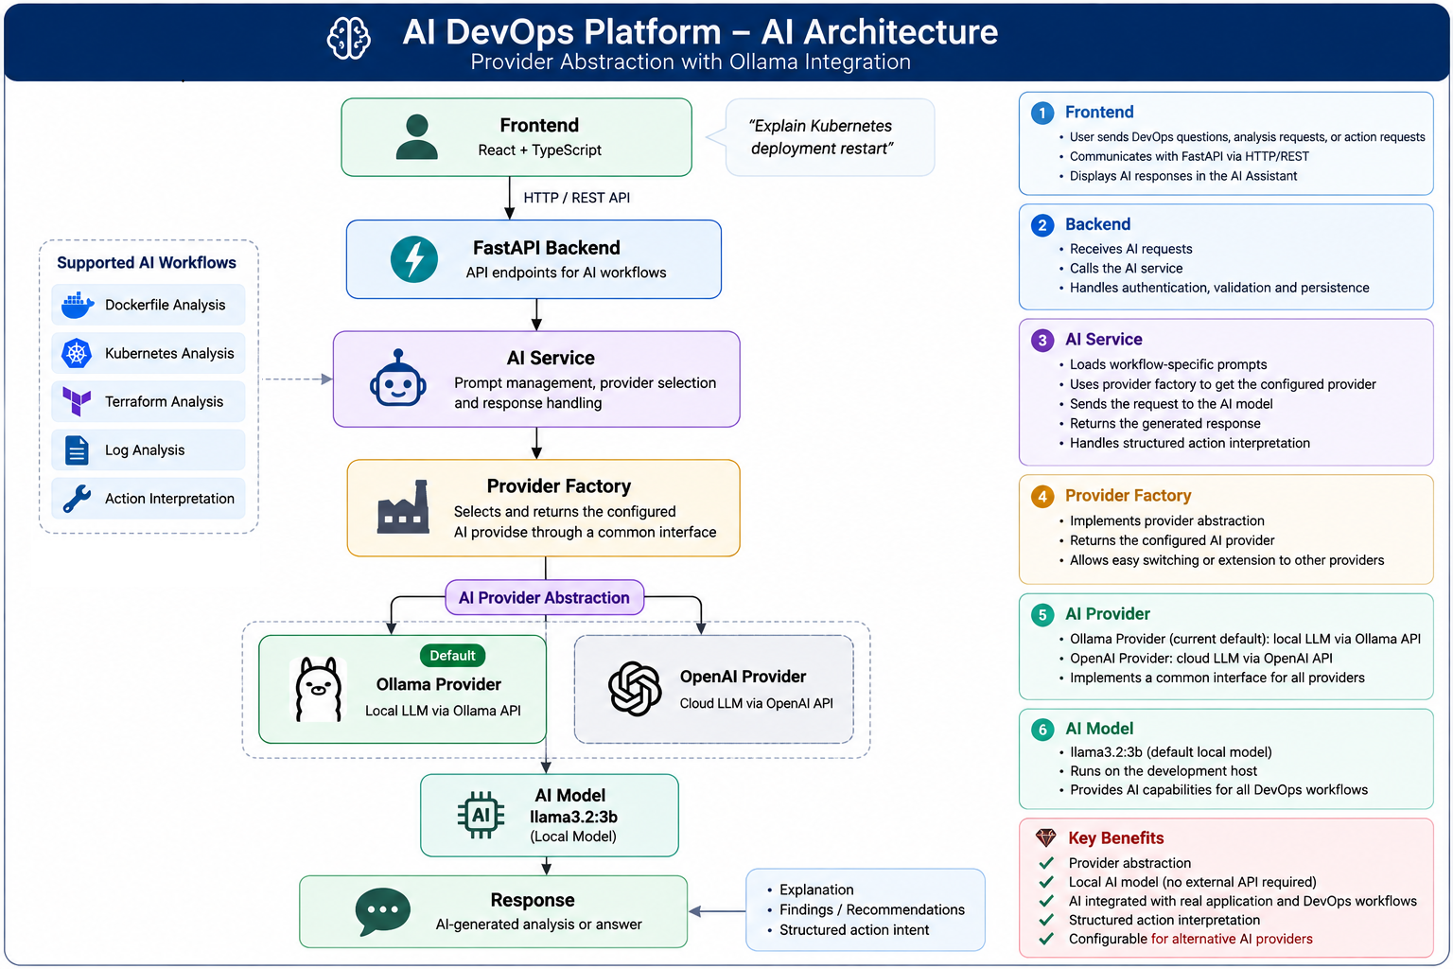Click the Communicates with FastAPI via HTTP/REST bullet
Viewport: 1453px width, 969px height.
click(1189, 156)
